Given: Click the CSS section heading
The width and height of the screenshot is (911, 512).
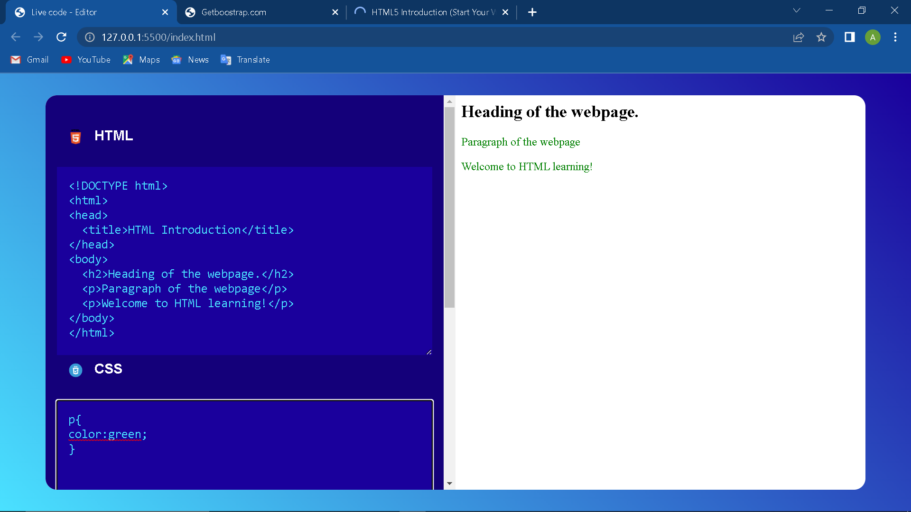Looking at the screenshot, I should click(x=108, y=369).
